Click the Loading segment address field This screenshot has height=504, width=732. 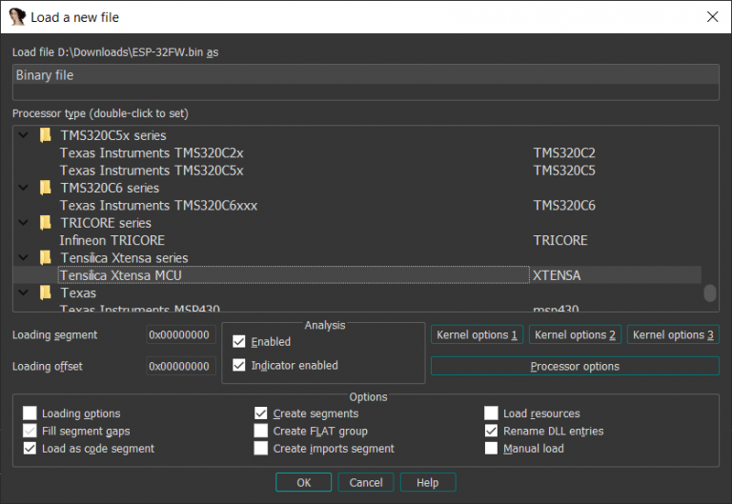pos(180,335)
